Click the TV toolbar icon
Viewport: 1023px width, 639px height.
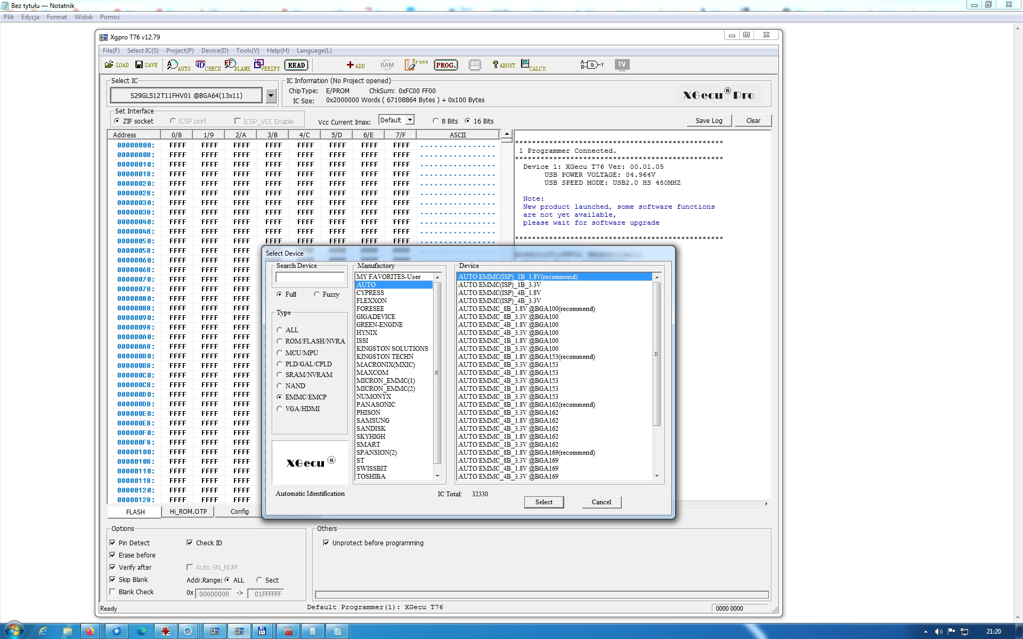point(622,64)
